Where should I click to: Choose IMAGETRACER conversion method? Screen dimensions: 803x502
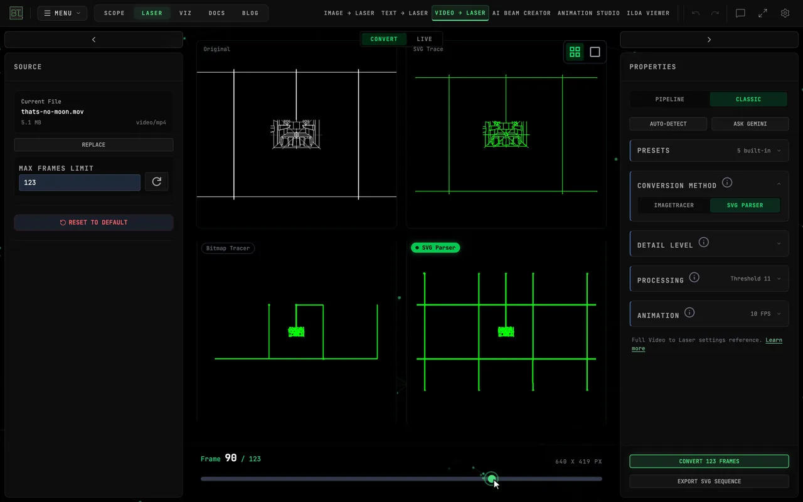click(674, 205)
